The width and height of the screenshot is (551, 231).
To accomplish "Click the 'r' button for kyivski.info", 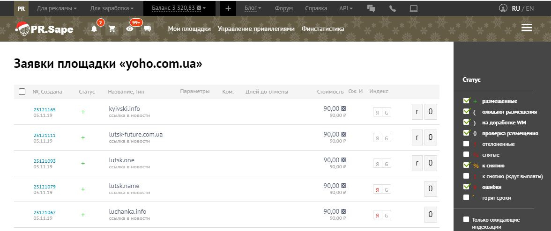I will [x=417, y=112].
